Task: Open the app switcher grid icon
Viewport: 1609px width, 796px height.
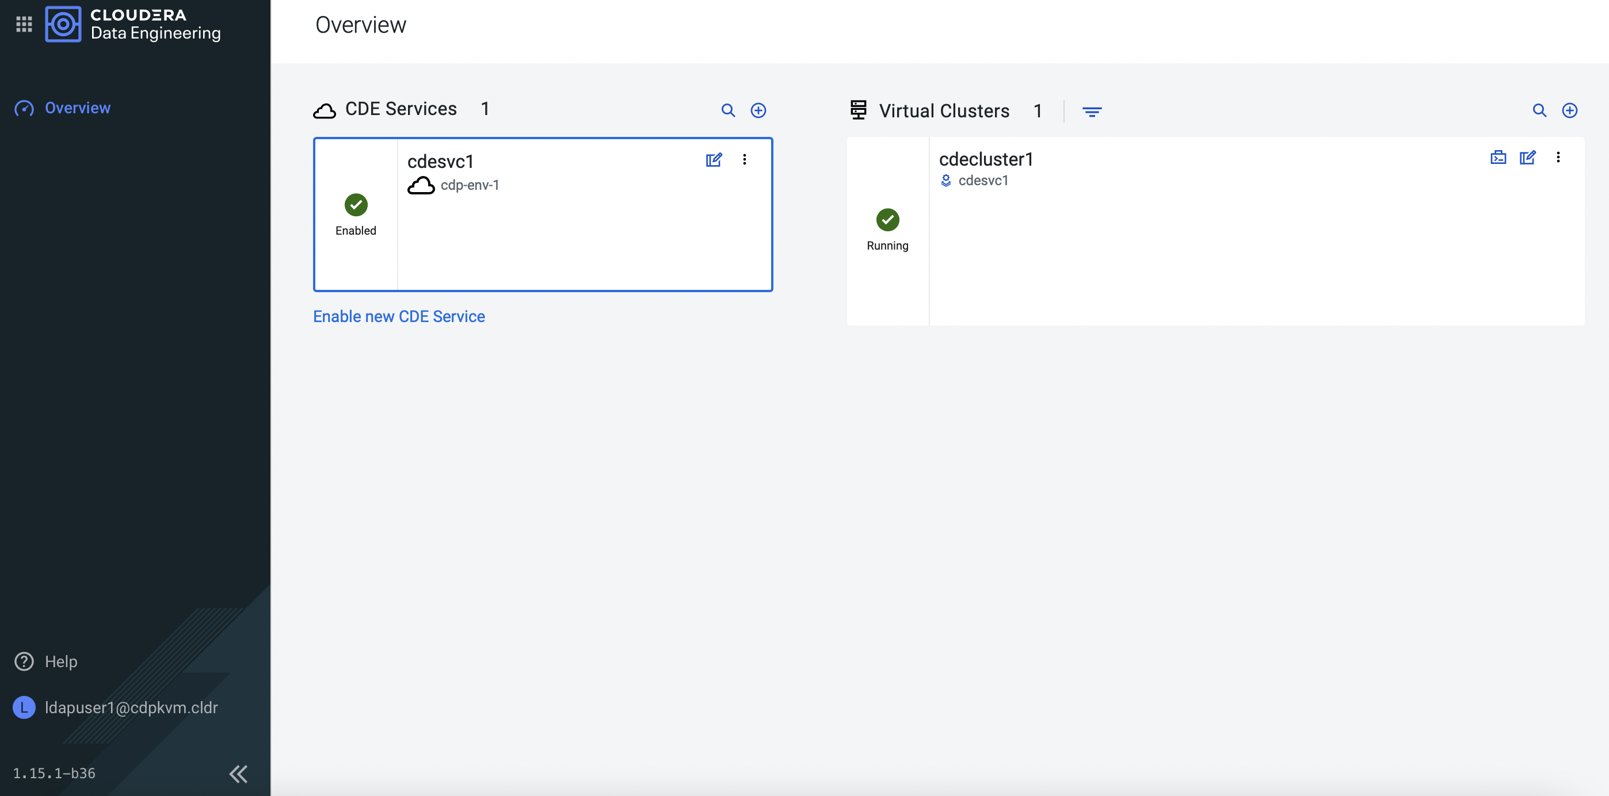Action: (x=24, y=24)
